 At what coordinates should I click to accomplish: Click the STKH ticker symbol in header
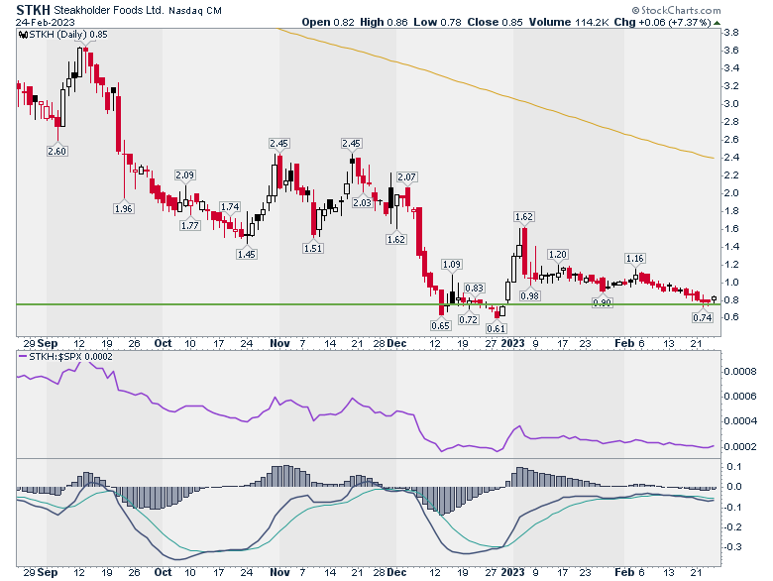coord(33,10)
